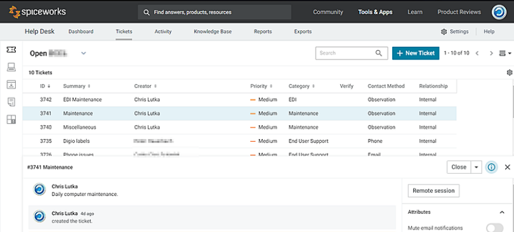The width and height of the screenshot is (514, 232).
Task: Open the user profile avatar menu
Action: [x=499, y=12]
